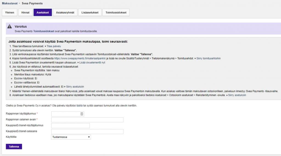The image size is (281, 156).
Task: Click the KauppiasExtranet-salasana input
Action: click(87, 132)
